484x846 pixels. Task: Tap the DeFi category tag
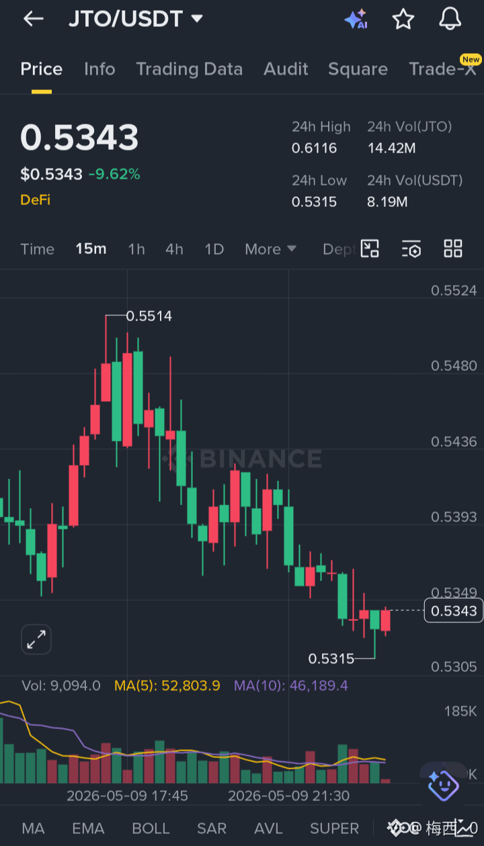point(35,200)
